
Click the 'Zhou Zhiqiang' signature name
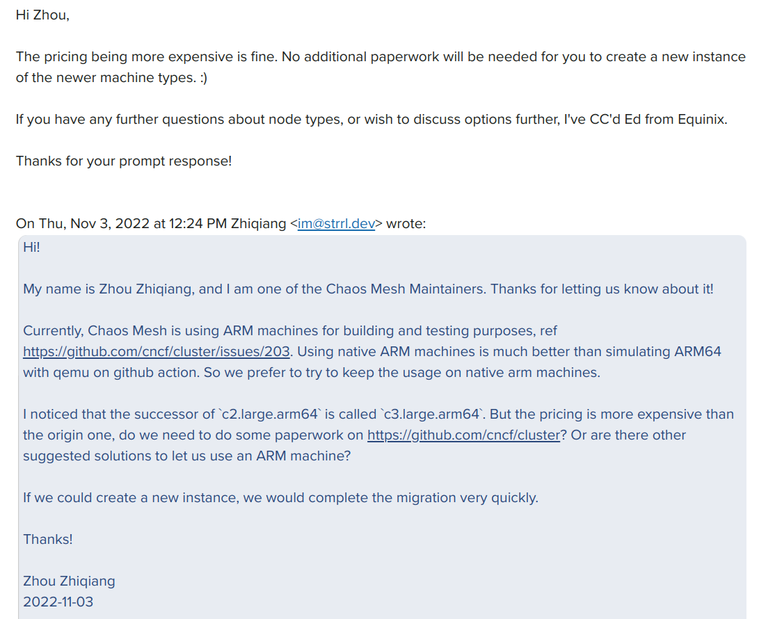(x=69, y=581)
